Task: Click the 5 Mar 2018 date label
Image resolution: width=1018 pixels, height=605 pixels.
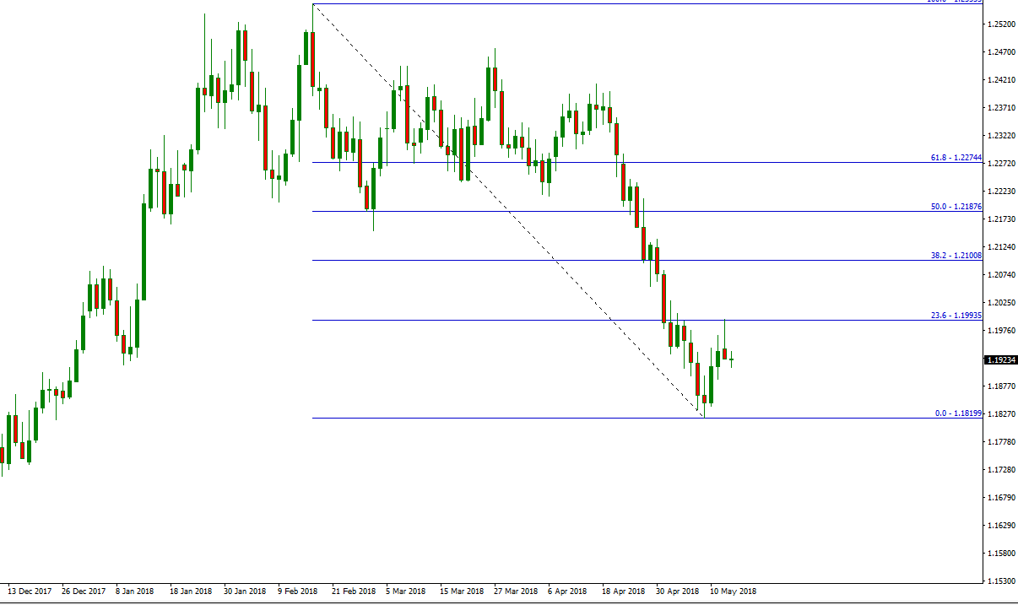Action: (407, 591)
